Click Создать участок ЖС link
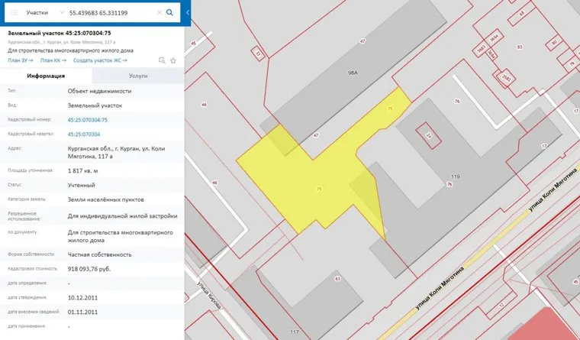 click(100, 60)
